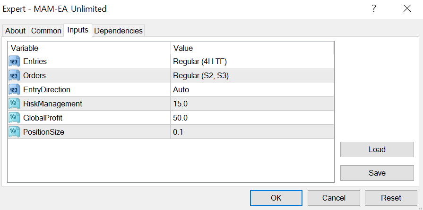Image resolution: width=423 pixels, height=210 pixels.
Task: Open the Dependencies tab
Action: tap(118, 31)
